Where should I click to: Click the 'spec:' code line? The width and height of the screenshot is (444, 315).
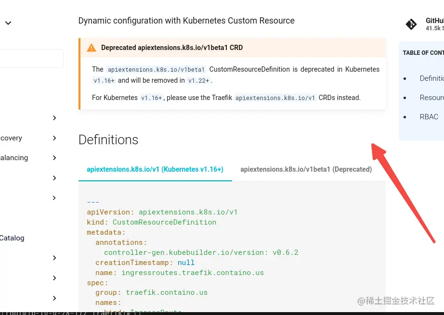coord(97,283)
